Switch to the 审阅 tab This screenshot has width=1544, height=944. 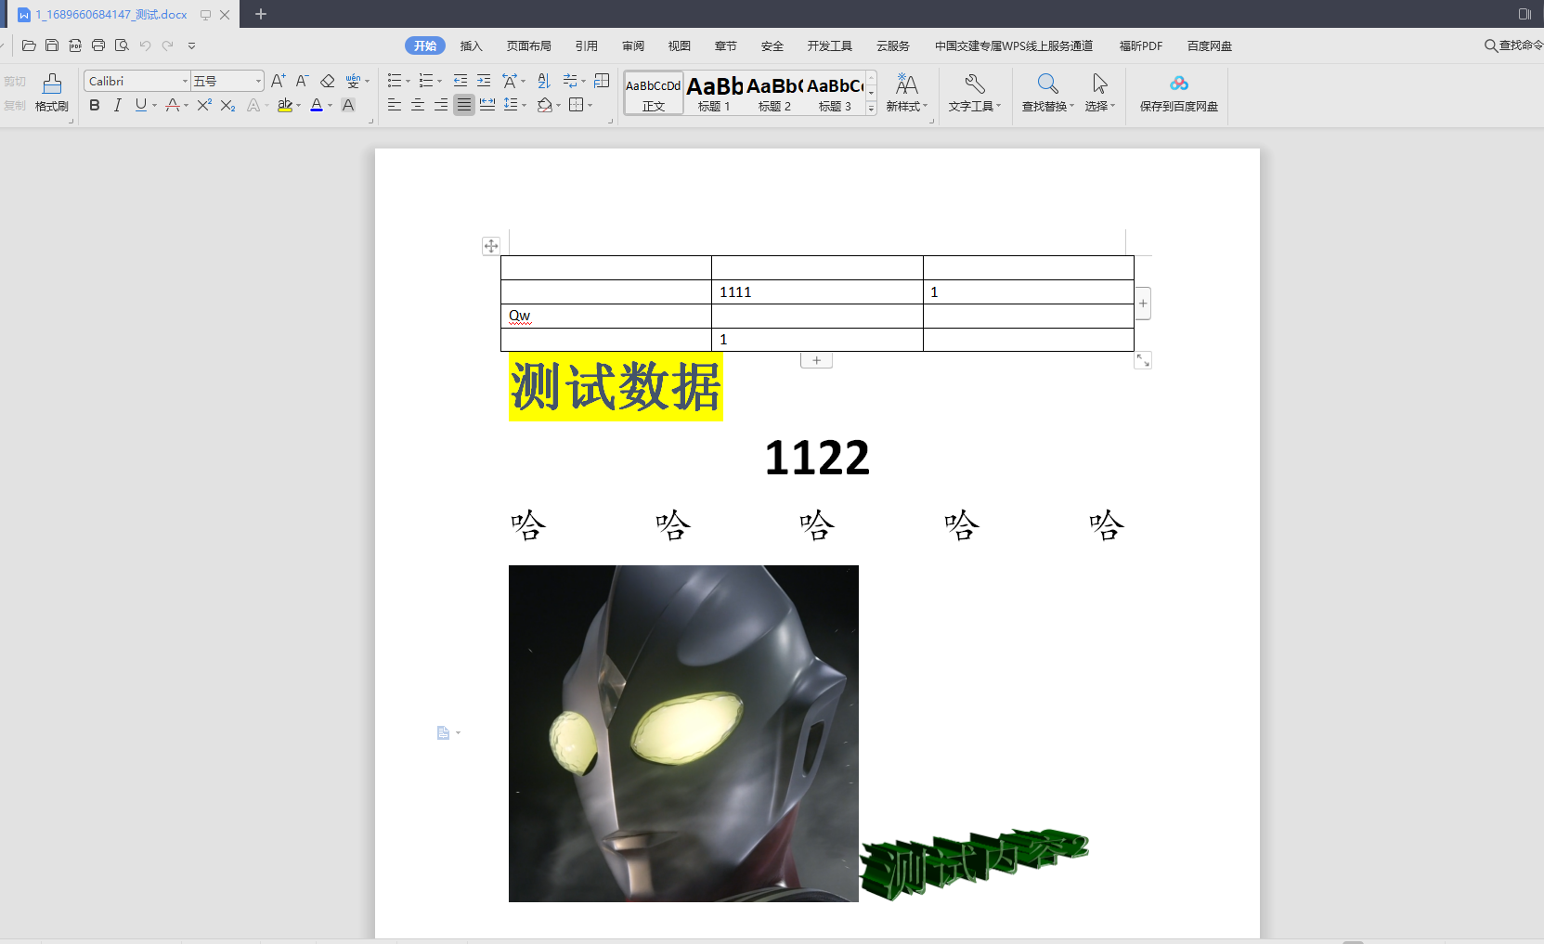coord(633,45)
